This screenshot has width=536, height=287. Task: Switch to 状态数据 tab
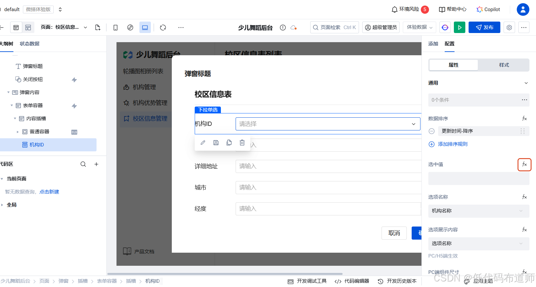pyautogui.click(x=29, y=44)
